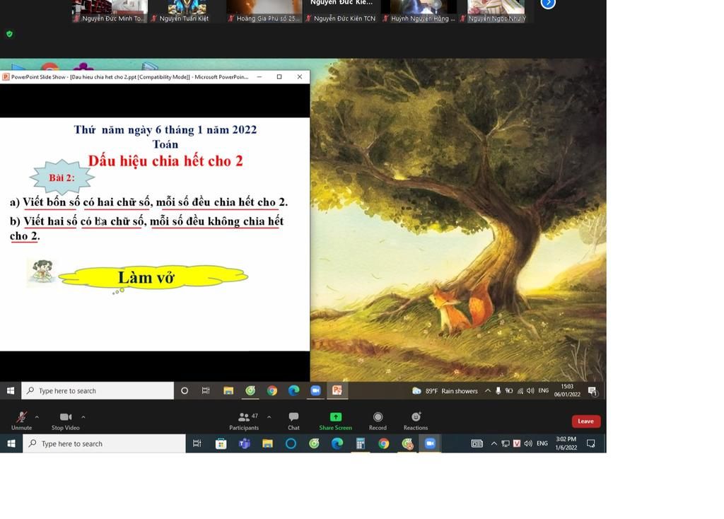Open File Explorer on shared taskbar

tap(228, 390)
